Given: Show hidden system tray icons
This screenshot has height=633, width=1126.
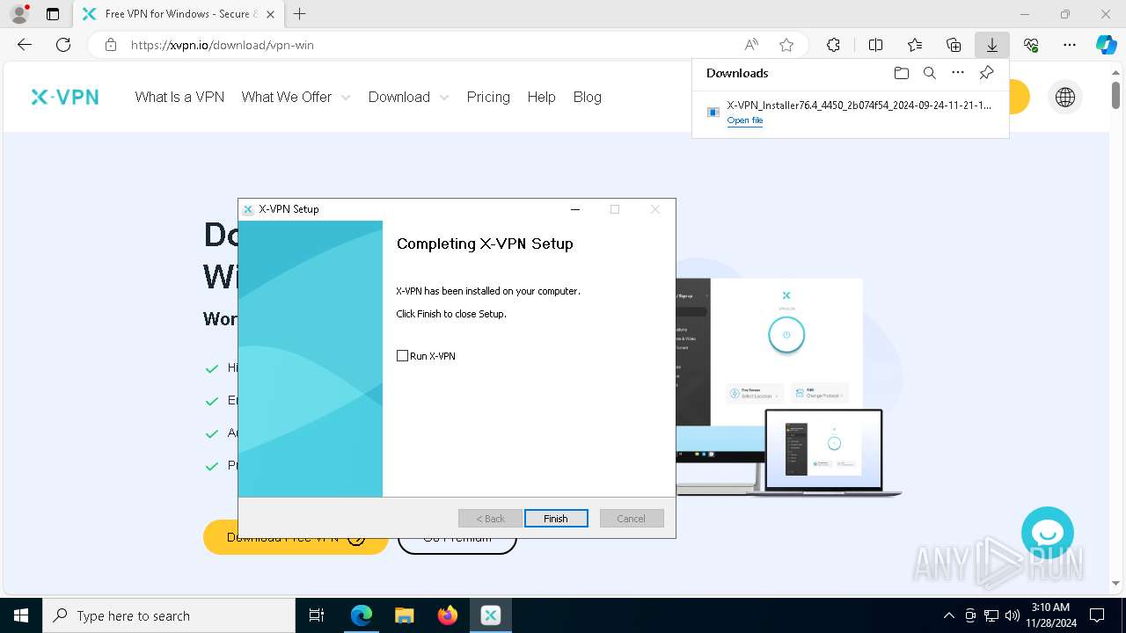Looking at the screenshot, I should coord(948,615).
